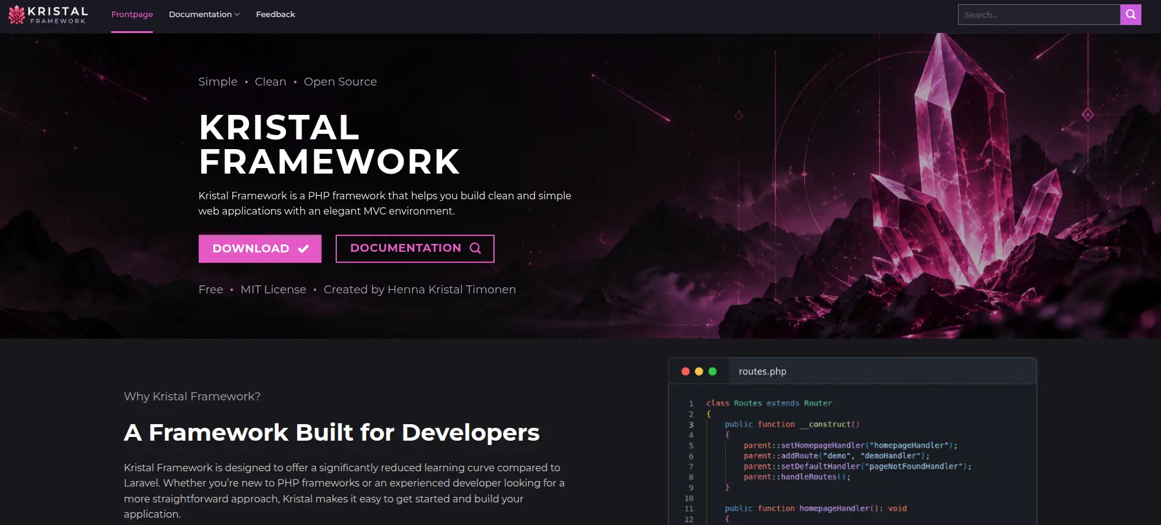Open the Feedback nav link
Image resolution: width=1161 pixels, height=525 pixels.
pos(275,15)
